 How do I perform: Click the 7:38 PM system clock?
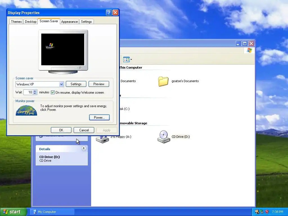[x=278, y=212]
